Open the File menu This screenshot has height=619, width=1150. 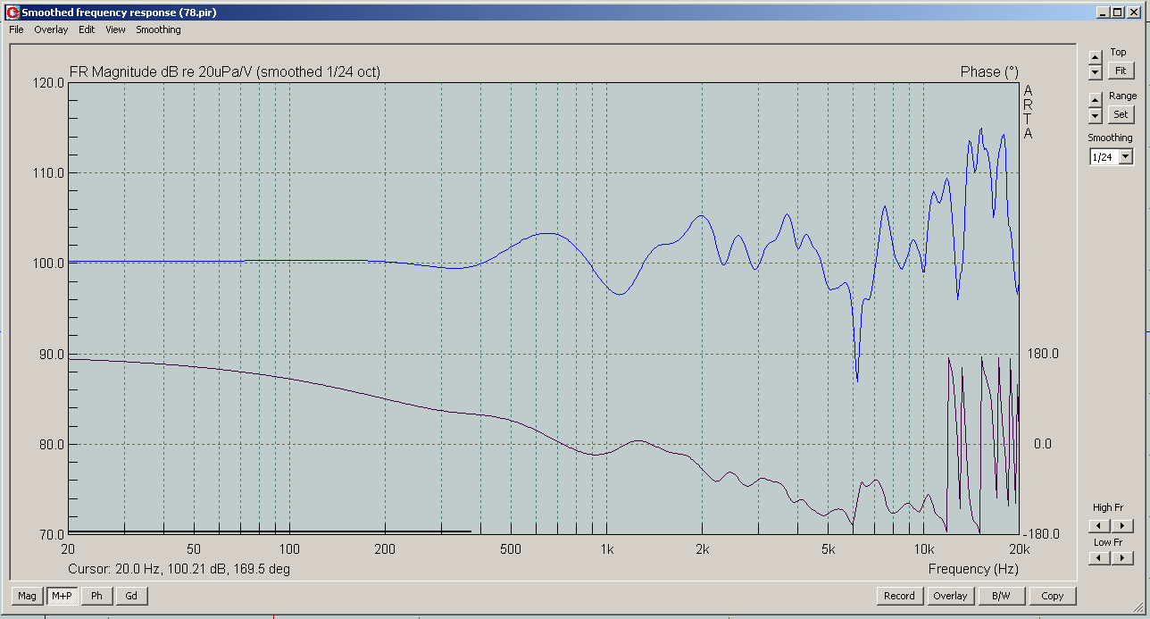pyautogui.click(x=16, y=29)
